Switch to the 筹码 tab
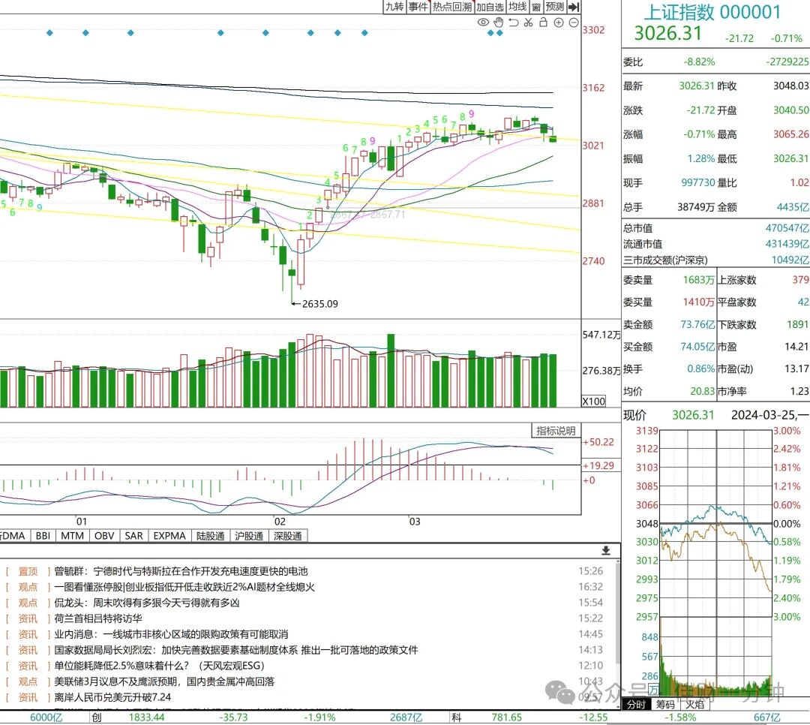 665,704
